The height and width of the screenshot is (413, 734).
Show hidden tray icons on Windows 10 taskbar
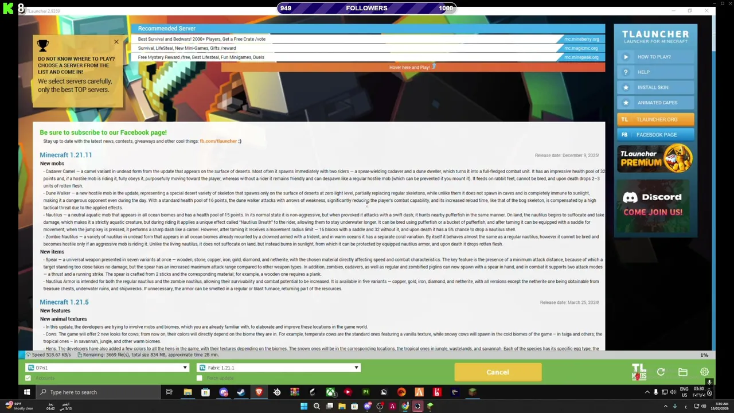647,392
